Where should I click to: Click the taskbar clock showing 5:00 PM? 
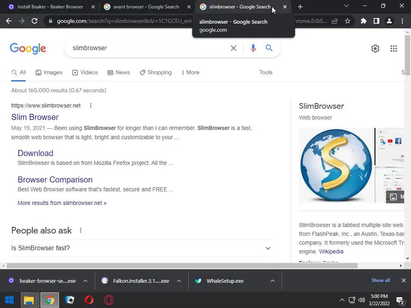click(379, 300)
